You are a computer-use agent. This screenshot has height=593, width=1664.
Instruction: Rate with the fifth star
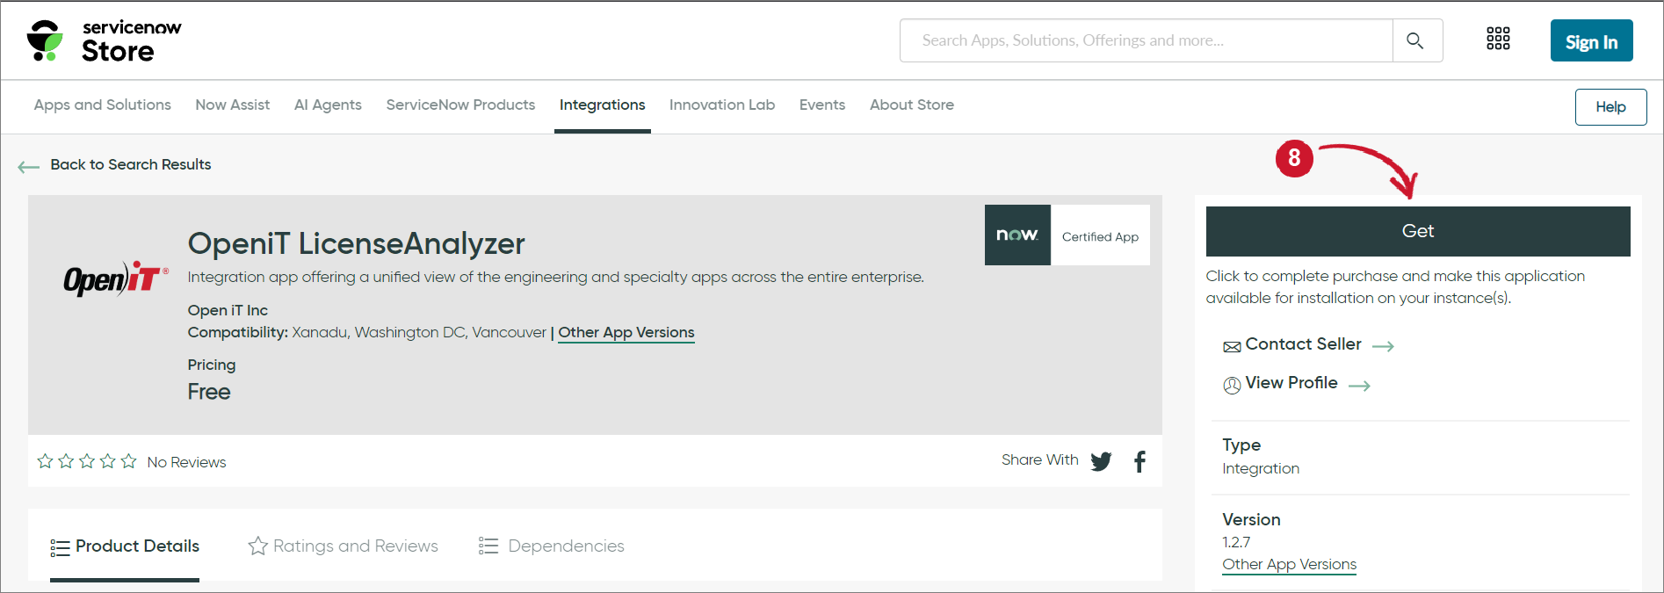(x=129, y=461)
